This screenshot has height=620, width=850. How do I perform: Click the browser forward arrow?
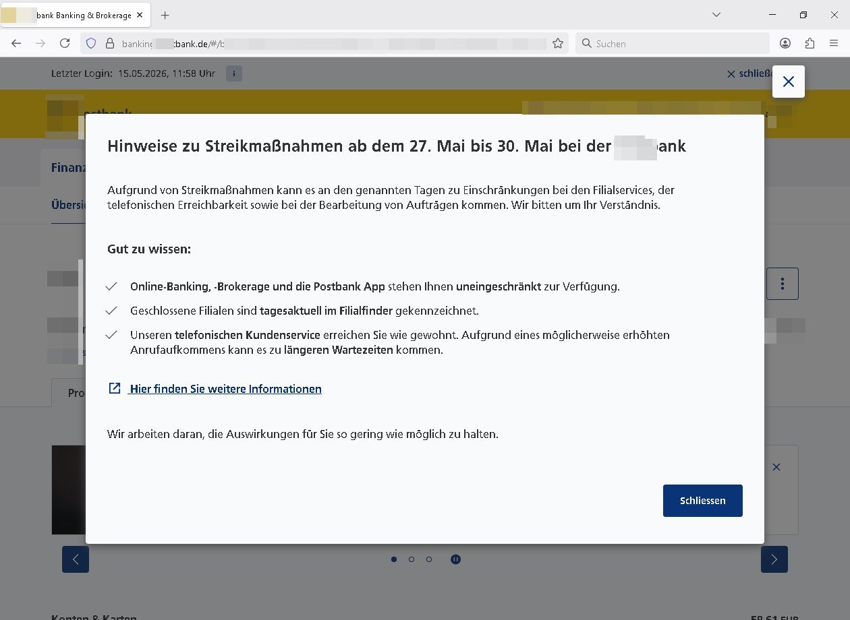click(40, 43)
